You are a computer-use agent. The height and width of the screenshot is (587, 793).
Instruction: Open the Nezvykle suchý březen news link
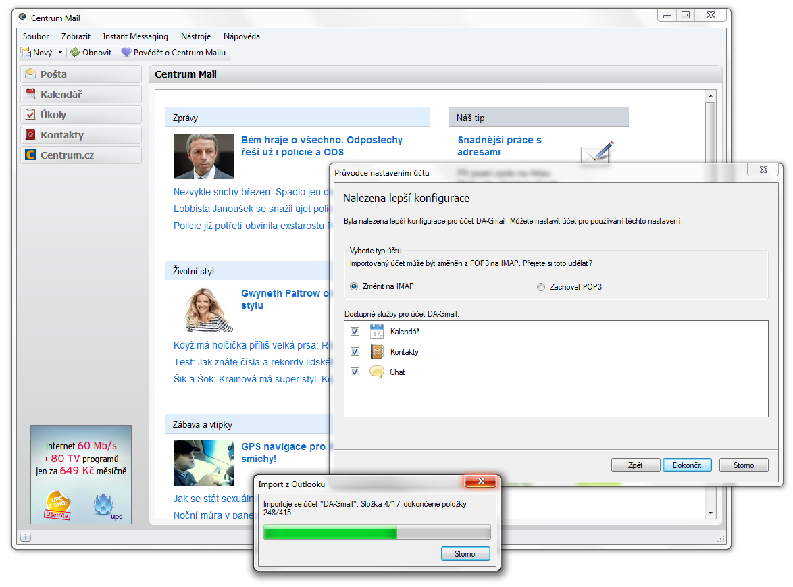(x=251, y=192)
